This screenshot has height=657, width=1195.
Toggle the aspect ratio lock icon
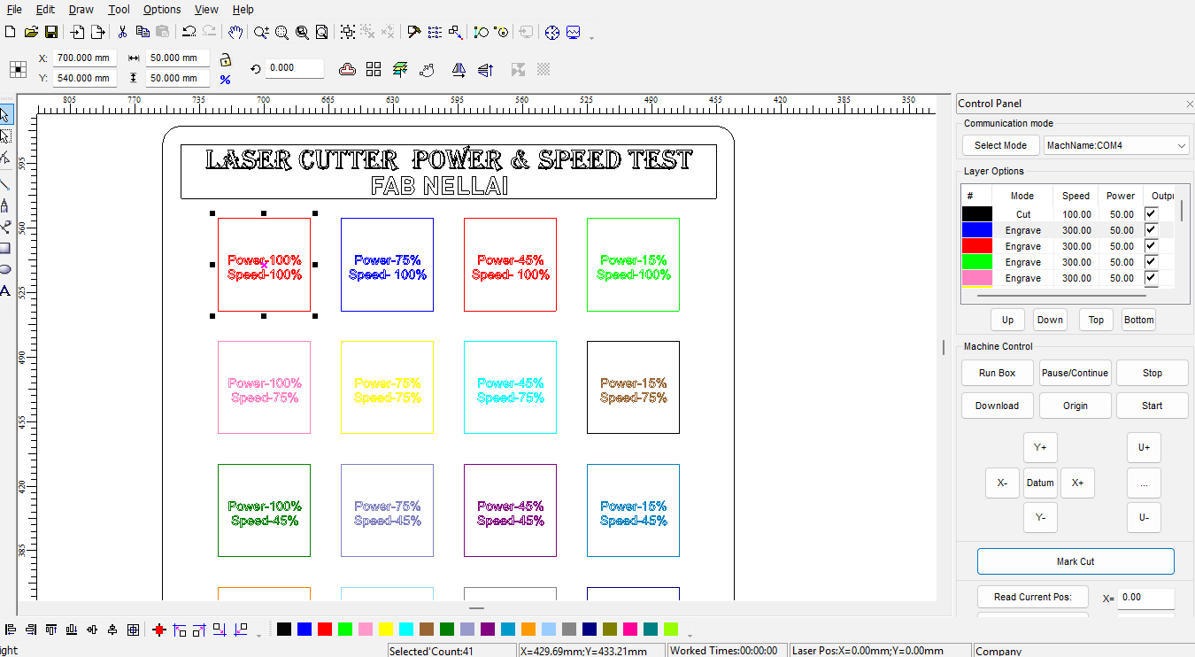pyautogui.click(x=226, y=59)
